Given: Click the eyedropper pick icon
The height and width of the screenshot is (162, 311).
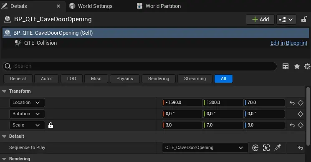Looking at the screenshot, I should [278, 147].
